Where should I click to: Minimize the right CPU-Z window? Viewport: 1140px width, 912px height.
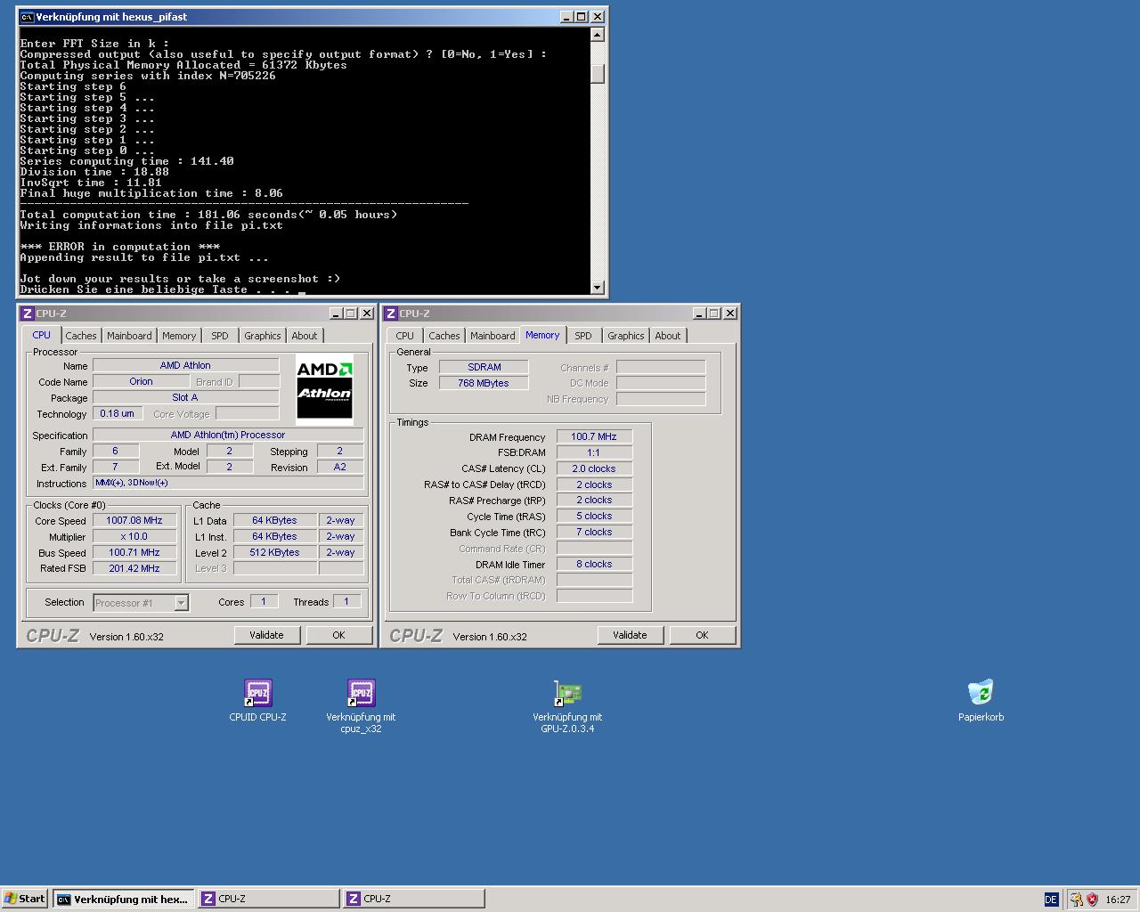pyautogui.click(x=699, y=313)
